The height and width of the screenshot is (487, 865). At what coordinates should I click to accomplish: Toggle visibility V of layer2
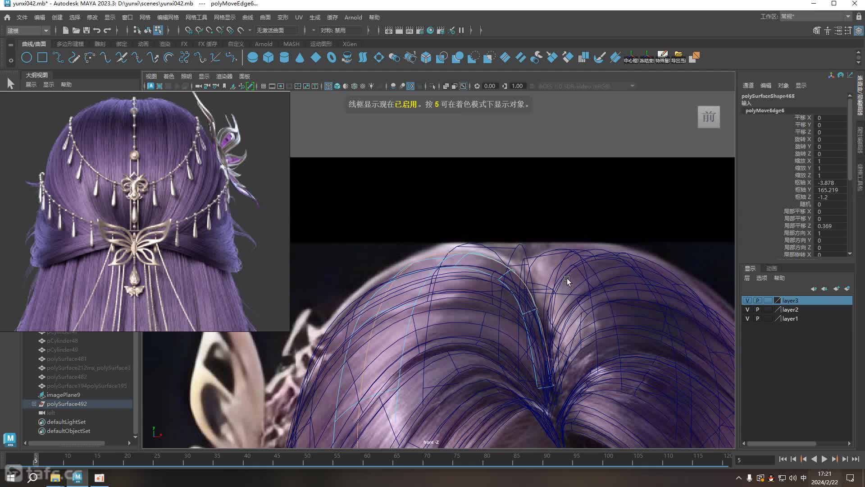[747, 309]
